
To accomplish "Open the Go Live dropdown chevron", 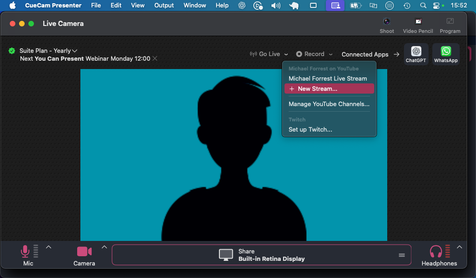I will 286,54.
